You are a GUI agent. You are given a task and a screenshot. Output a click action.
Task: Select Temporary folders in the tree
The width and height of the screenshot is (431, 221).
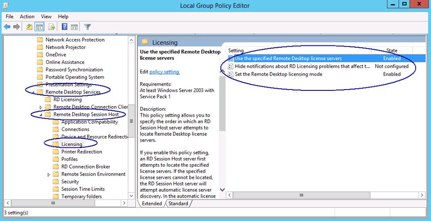coord(82,196)
